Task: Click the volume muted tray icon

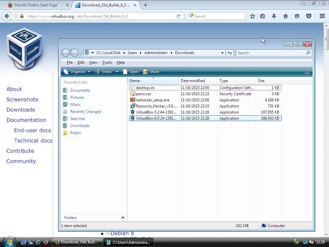Action: point(312,242)
